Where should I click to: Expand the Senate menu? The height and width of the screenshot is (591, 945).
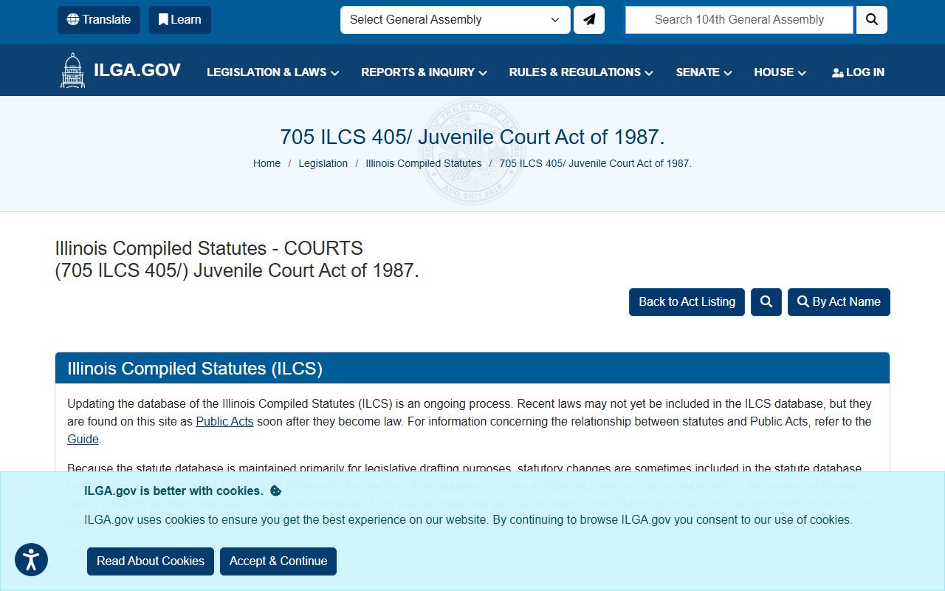(x=704, y=72)
